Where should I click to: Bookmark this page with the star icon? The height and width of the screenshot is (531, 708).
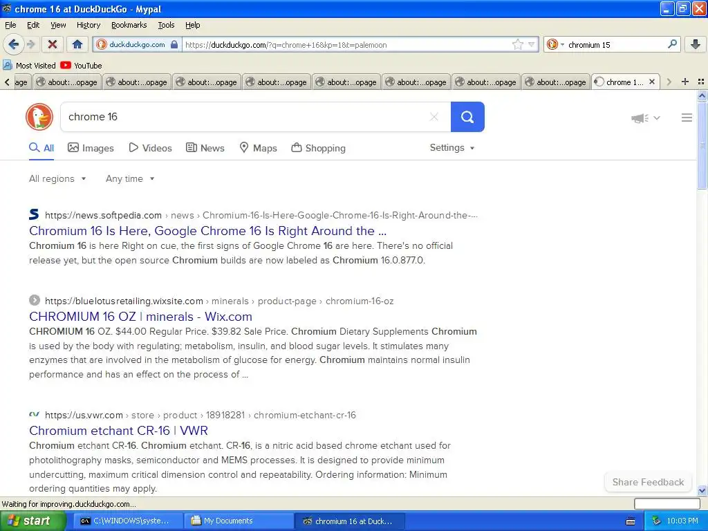click(x=517, y=44)
